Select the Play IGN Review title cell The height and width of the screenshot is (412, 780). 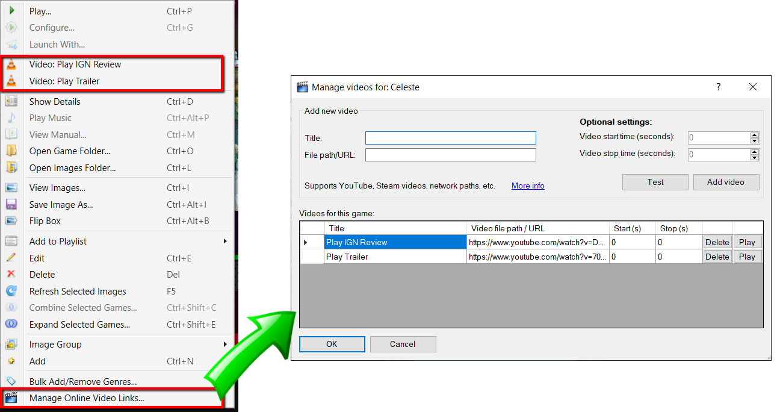pos(395,242)
